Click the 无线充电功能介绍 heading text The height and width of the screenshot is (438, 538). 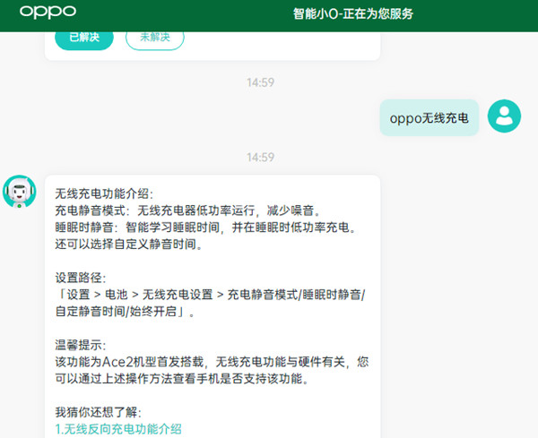point(104,193)
